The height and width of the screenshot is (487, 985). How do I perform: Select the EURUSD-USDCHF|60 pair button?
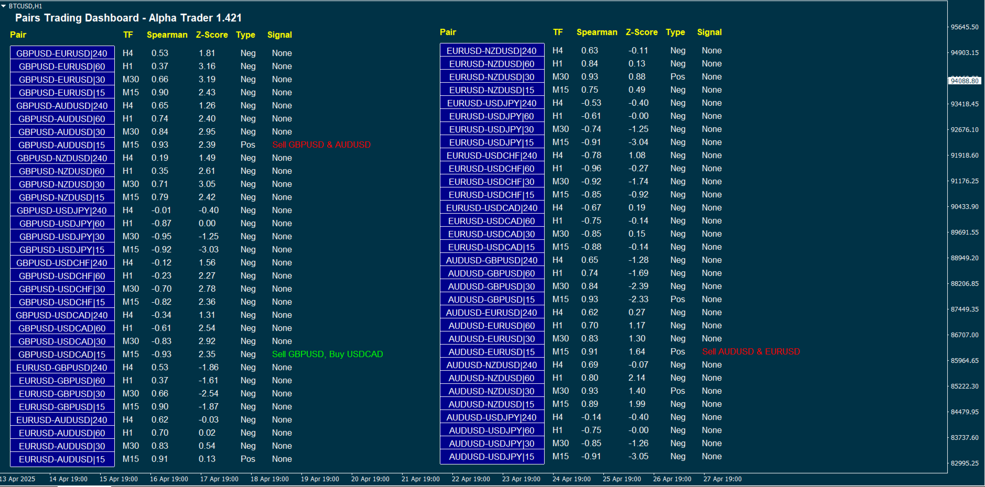[492, 169]
